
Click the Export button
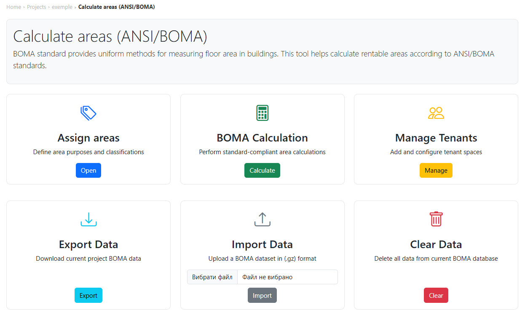(88, 296)
